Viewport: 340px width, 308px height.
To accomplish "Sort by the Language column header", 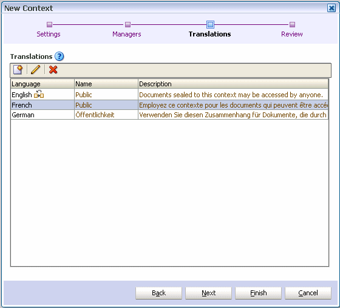I will pos(42,84).
